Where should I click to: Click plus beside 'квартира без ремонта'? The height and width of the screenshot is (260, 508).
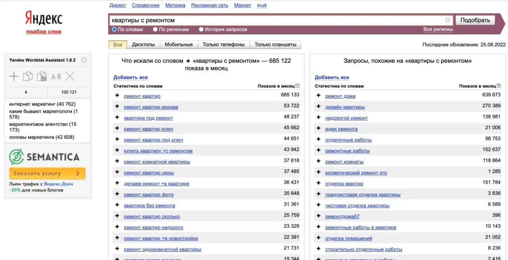click(x=117, y=205)
